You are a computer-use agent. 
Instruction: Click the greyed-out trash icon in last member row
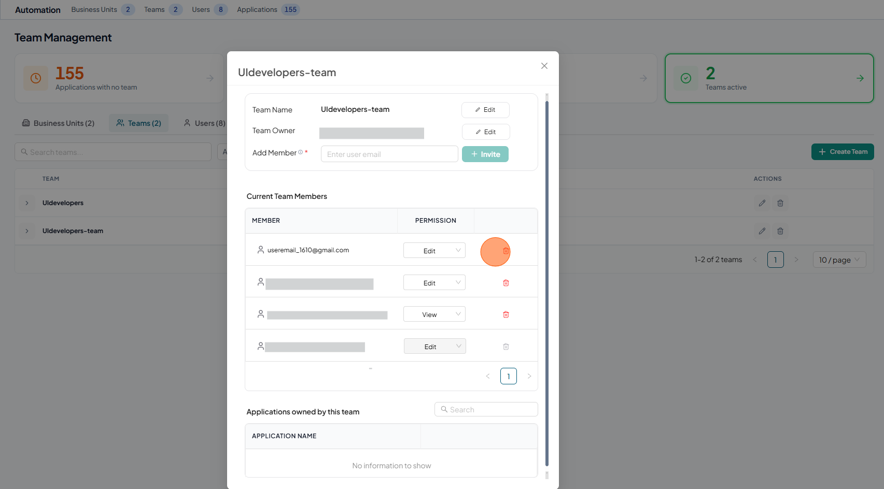point(506,347)
